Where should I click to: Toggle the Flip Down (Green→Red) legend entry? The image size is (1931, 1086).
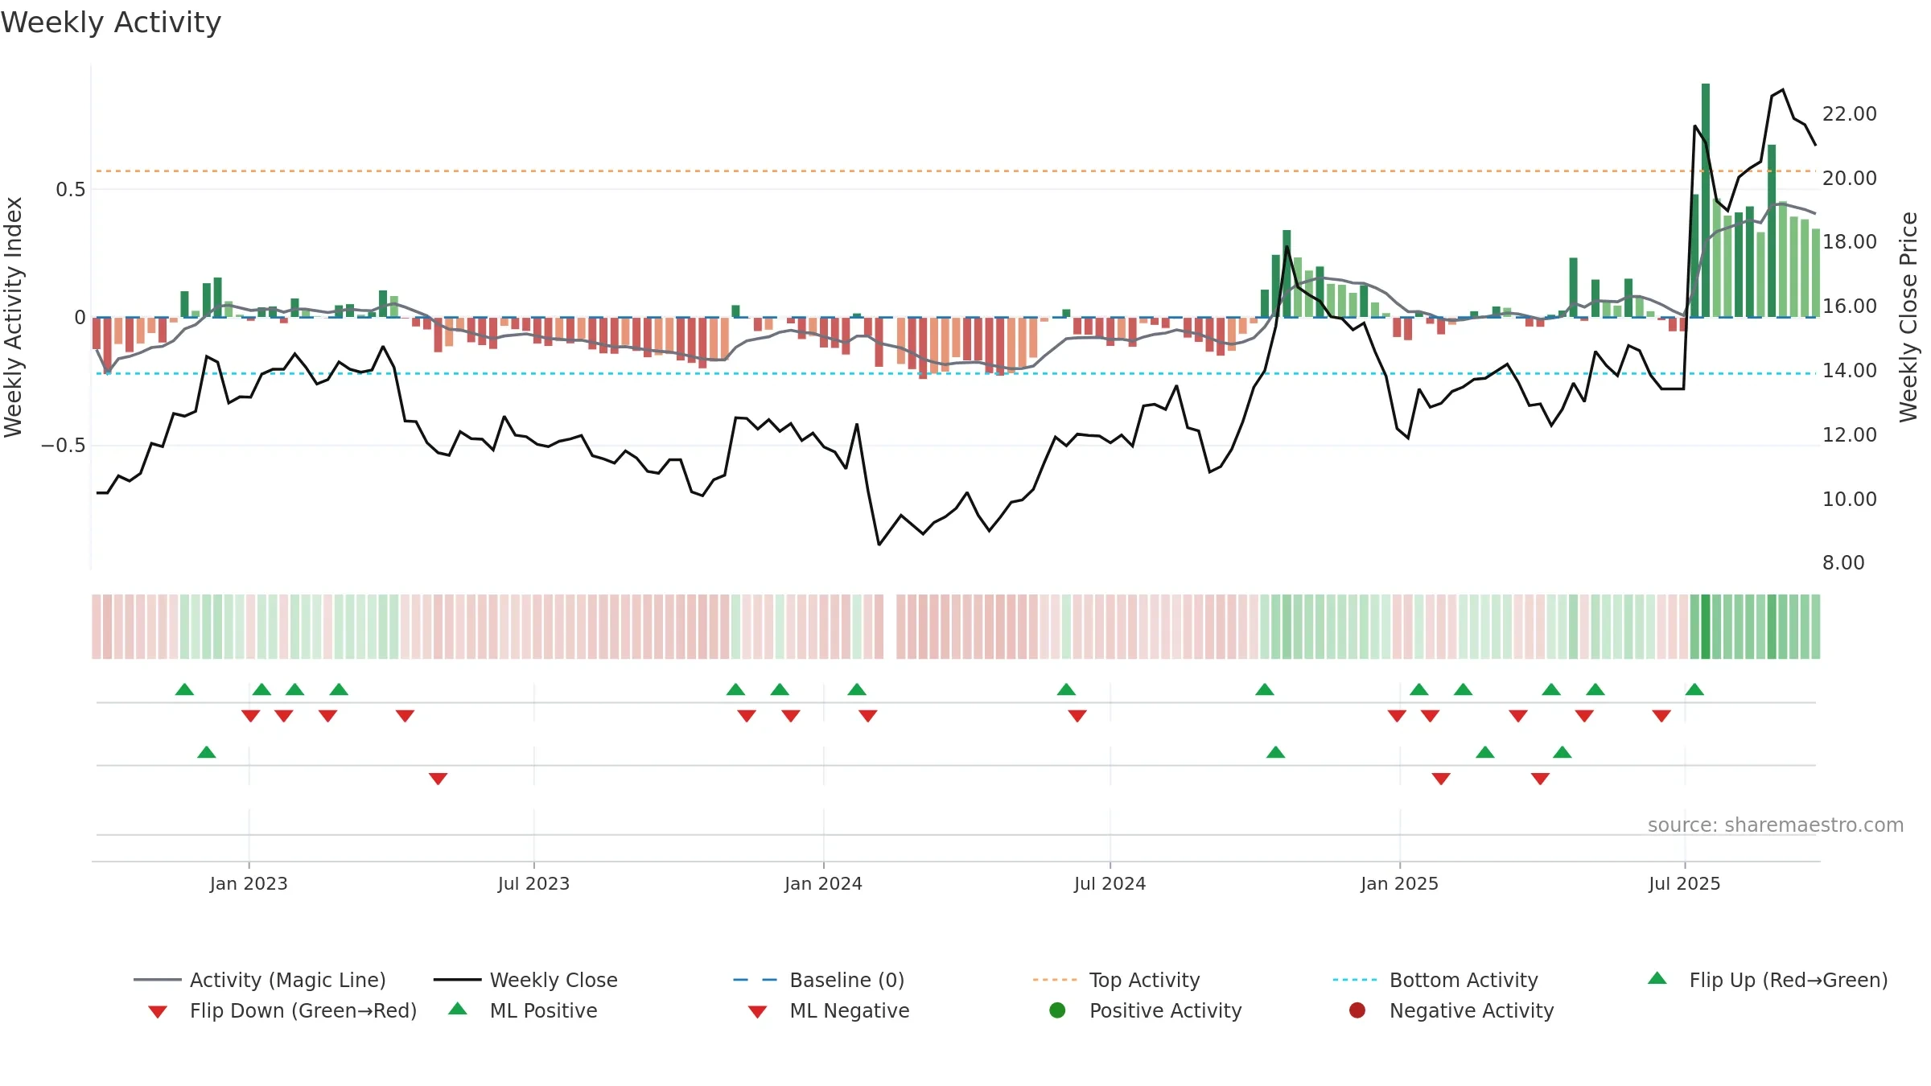282,1010
